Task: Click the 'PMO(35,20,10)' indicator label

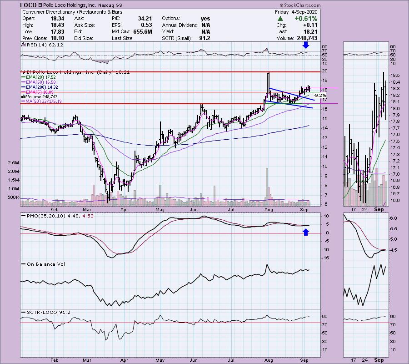Action: click(46, 216)
